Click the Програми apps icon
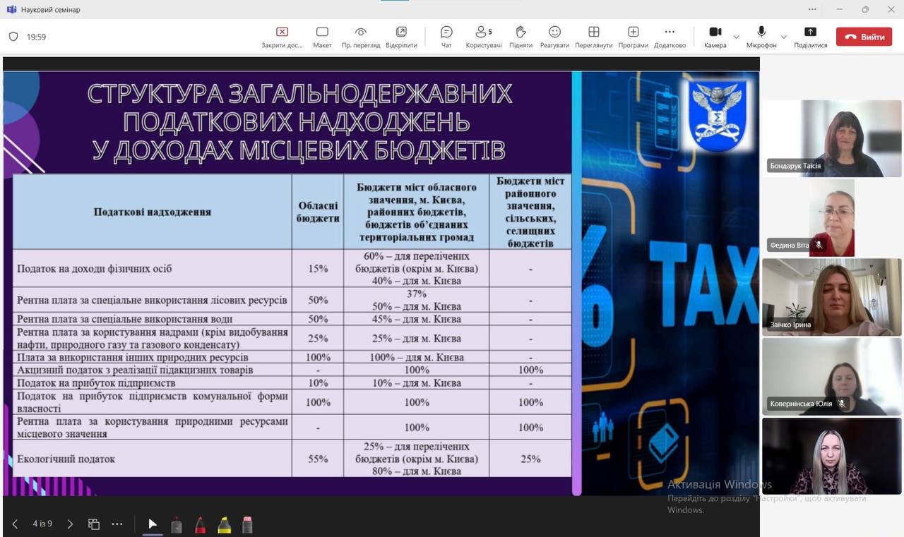Viewport: 904px width, 537px height. pos(633,36)
